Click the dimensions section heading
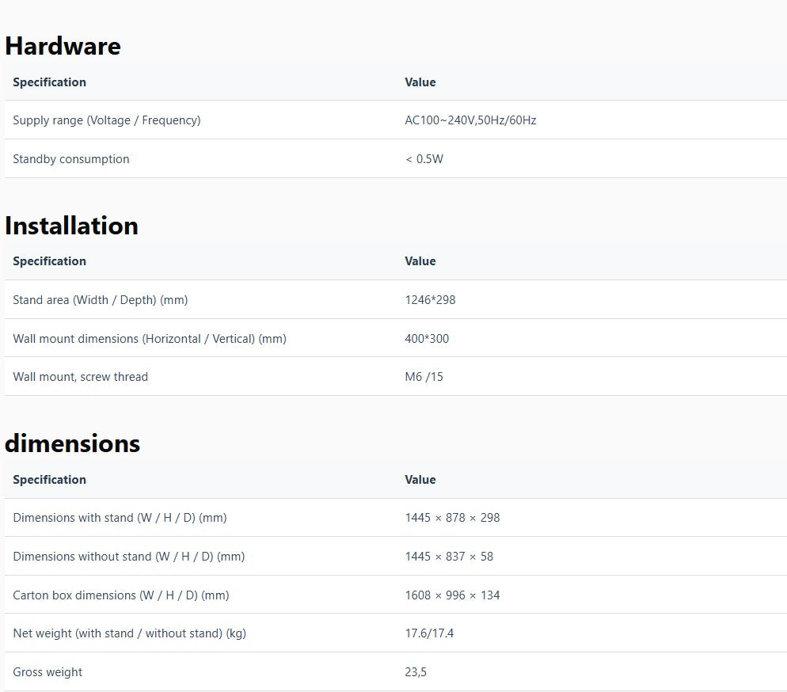Screen dimensions: 787x692 (x=72, y=443)
